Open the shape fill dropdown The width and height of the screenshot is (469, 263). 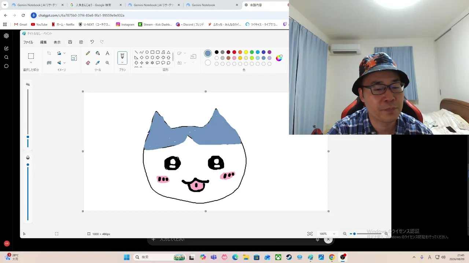pyautogui.click(x=185, y=63)
